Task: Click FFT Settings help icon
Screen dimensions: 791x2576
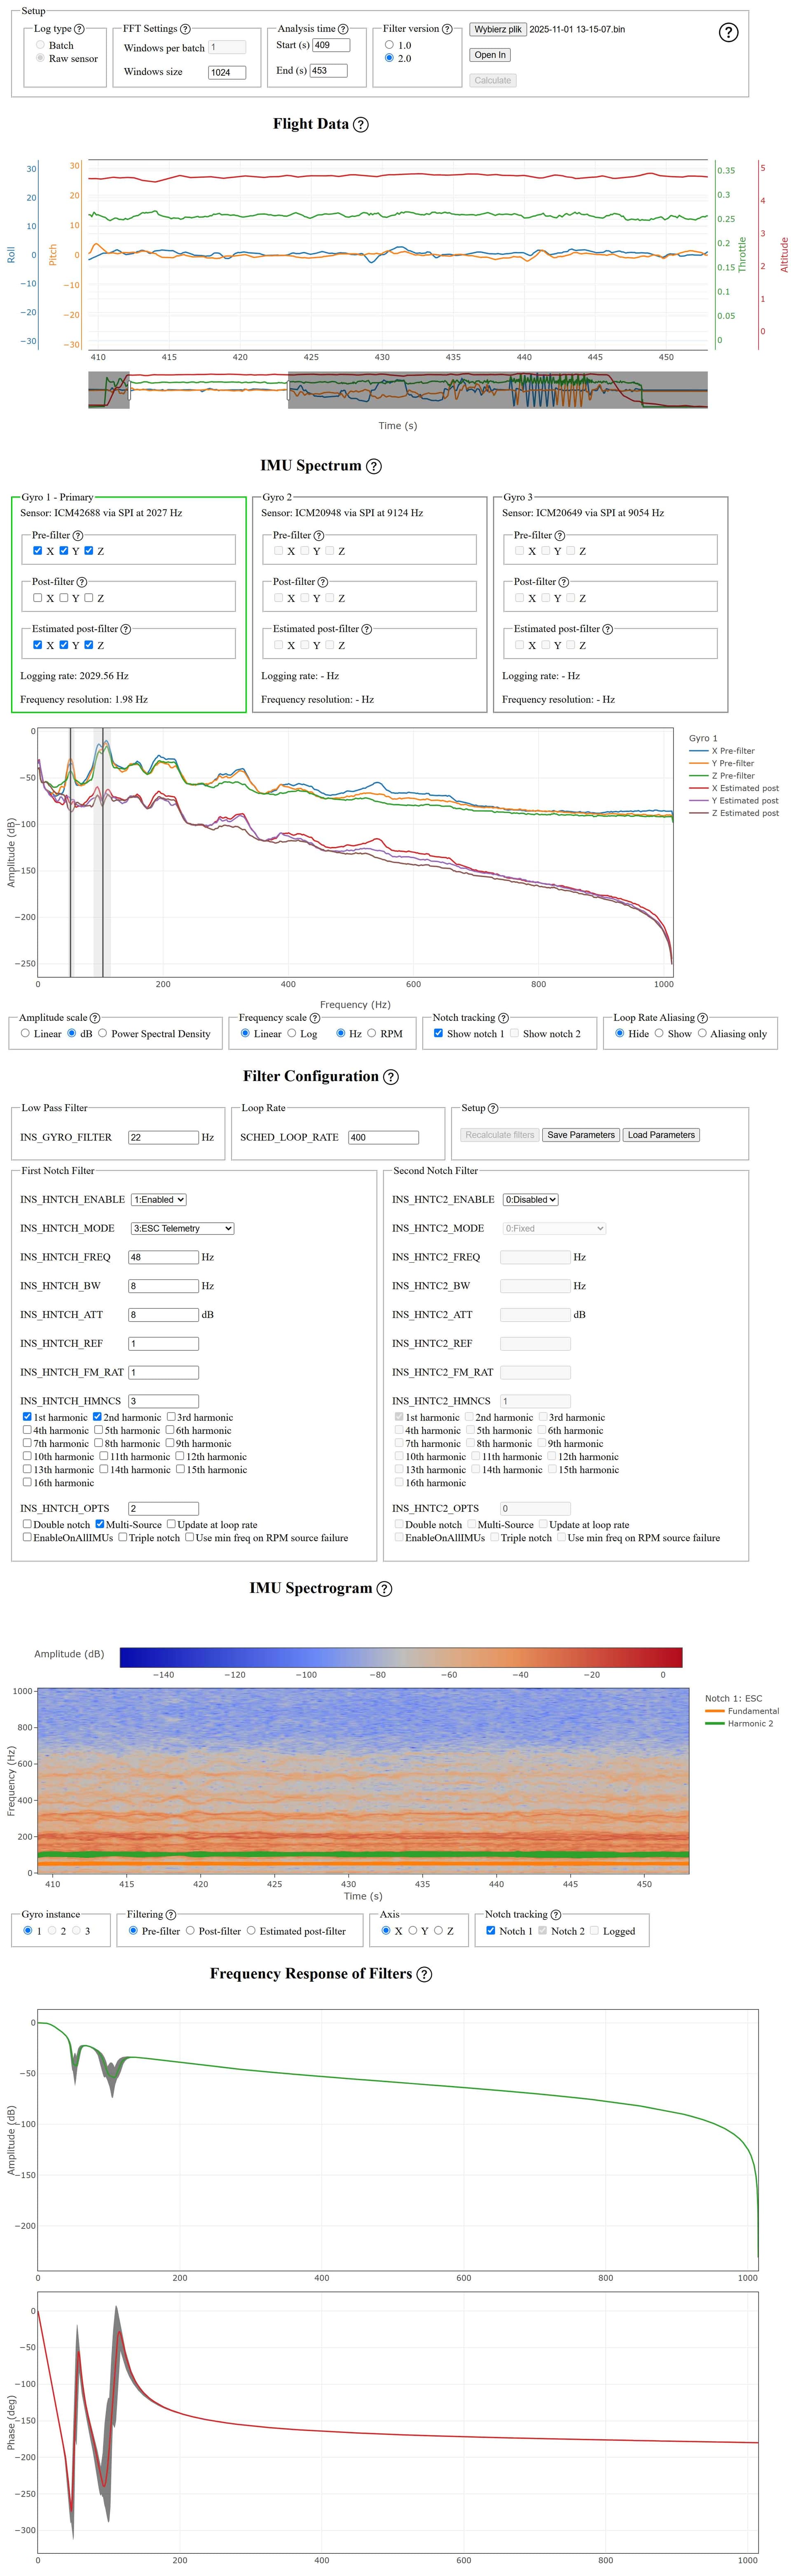Action: tap(185, 29)
